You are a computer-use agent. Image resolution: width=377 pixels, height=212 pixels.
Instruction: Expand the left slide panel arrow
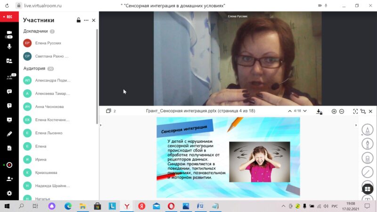point(101,125)
